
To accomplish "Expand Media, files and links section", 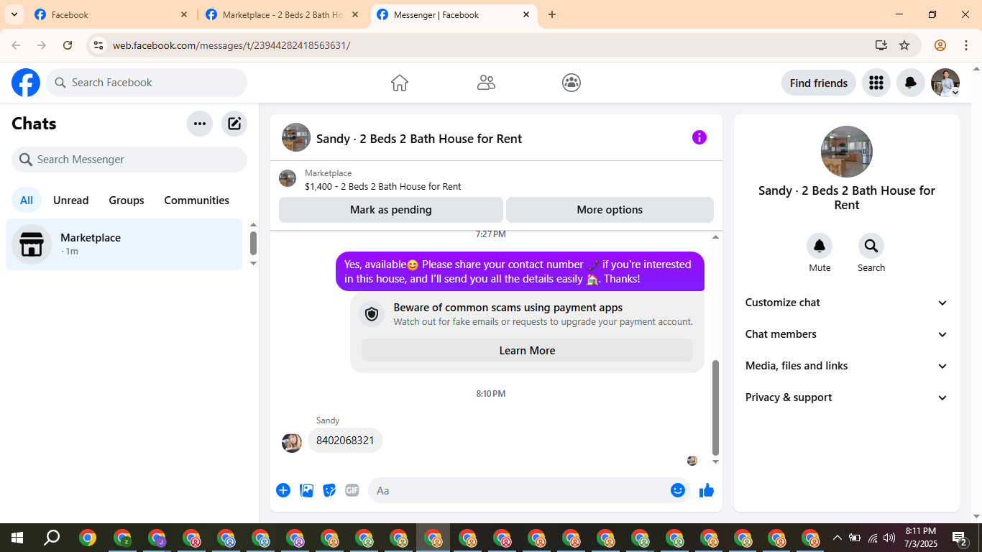I will coord(847,366).
